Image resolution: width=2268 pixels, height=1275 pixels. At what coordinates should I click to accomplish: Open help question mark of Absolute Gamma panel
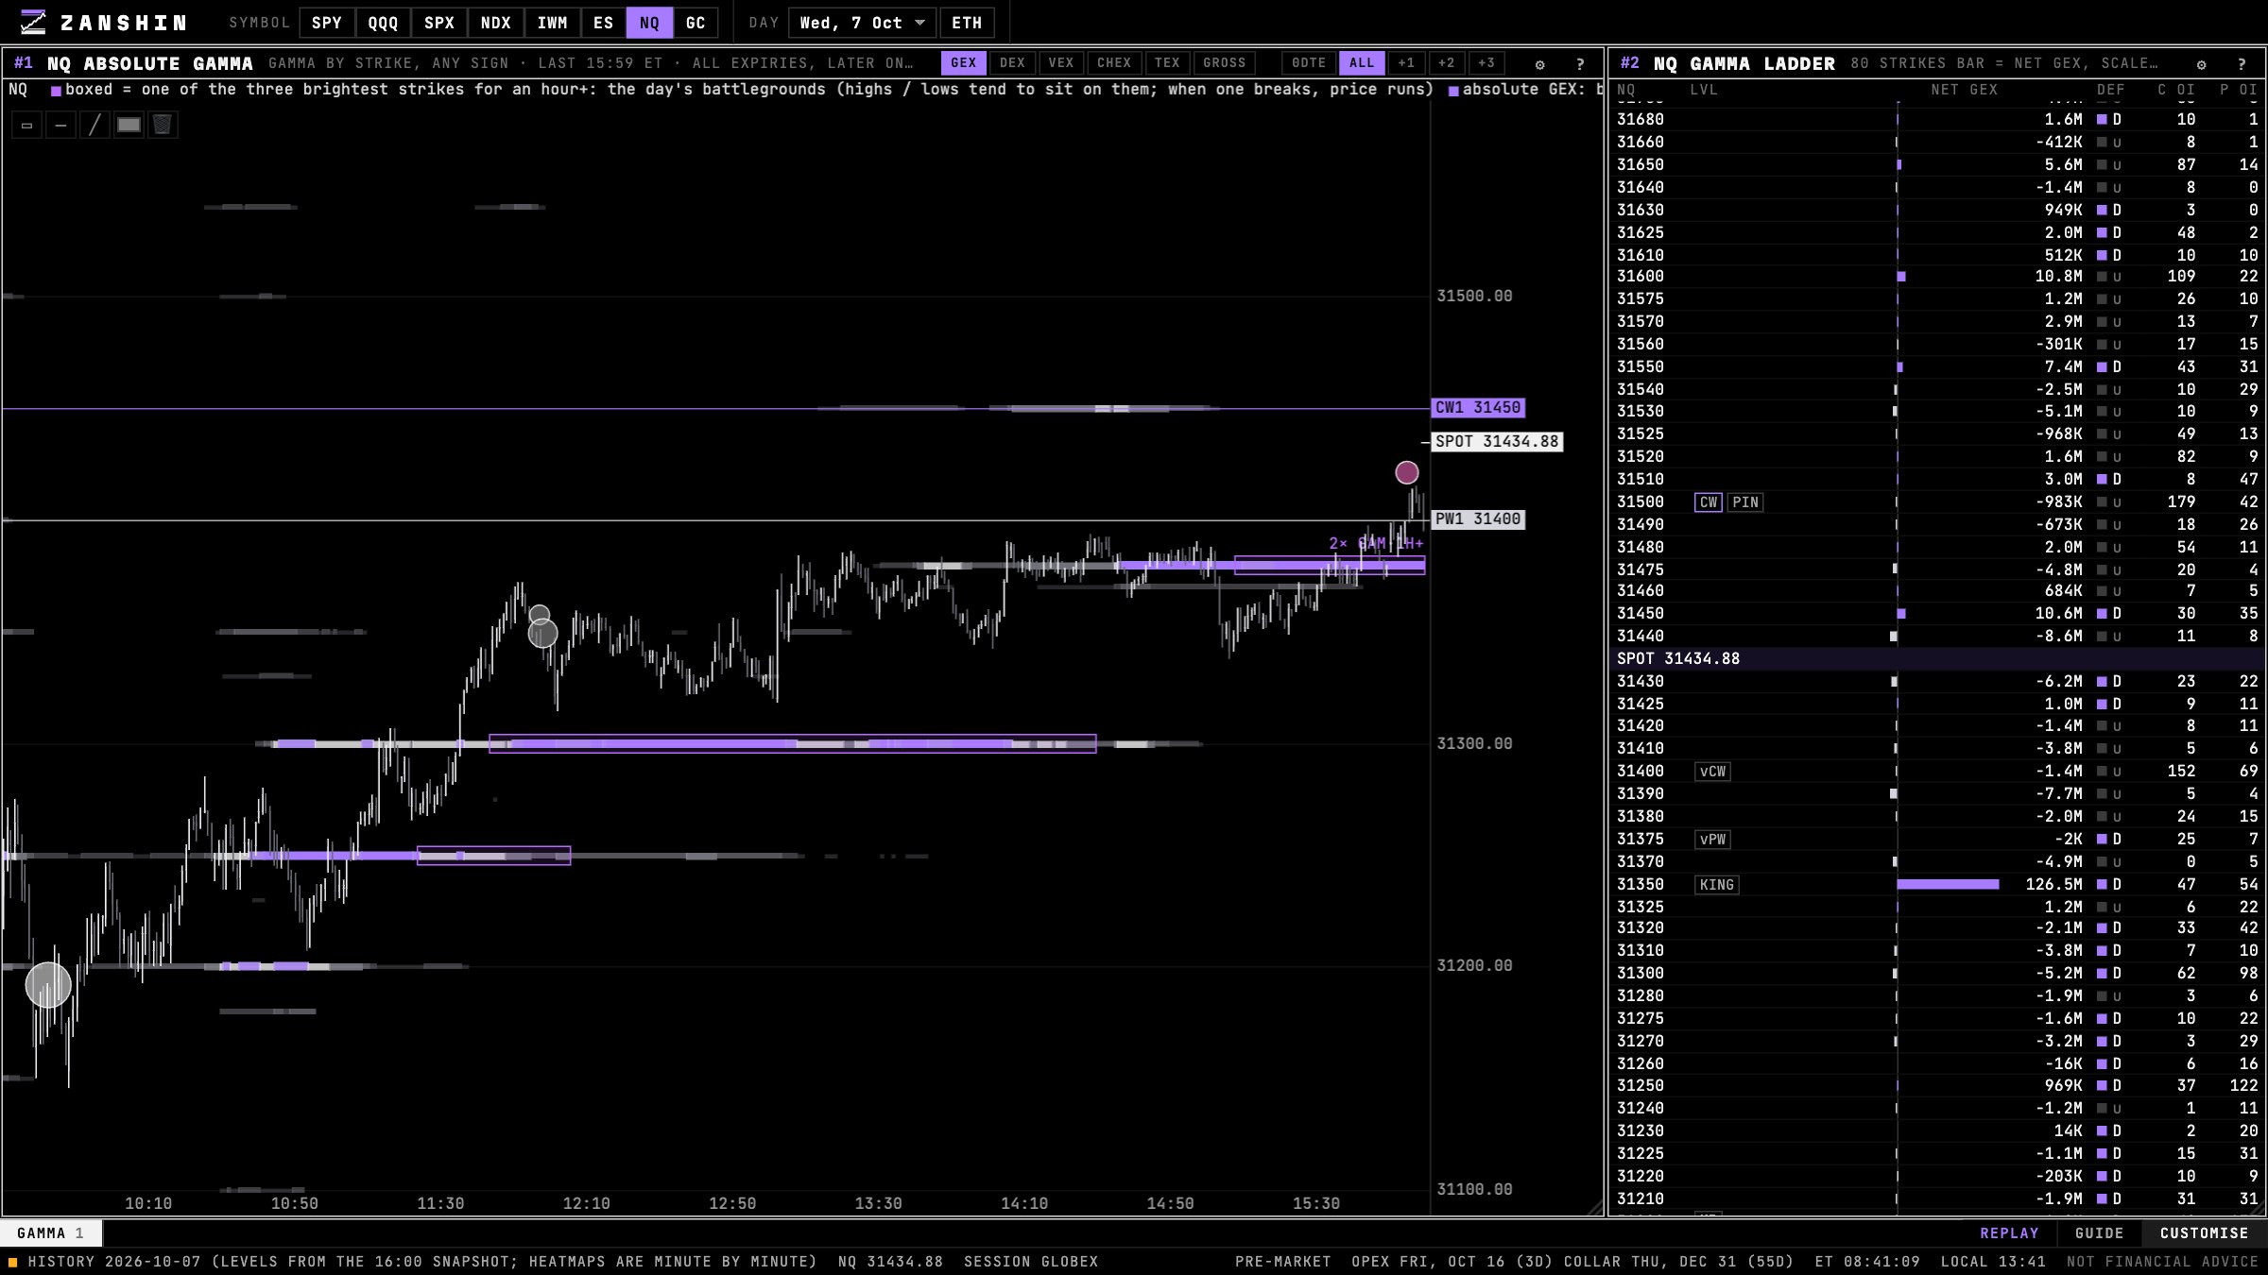[x=1580, y=64]
